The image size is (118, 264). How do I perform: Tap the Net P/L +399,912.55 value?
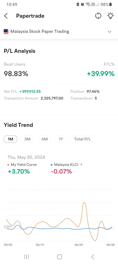point(30,92)
